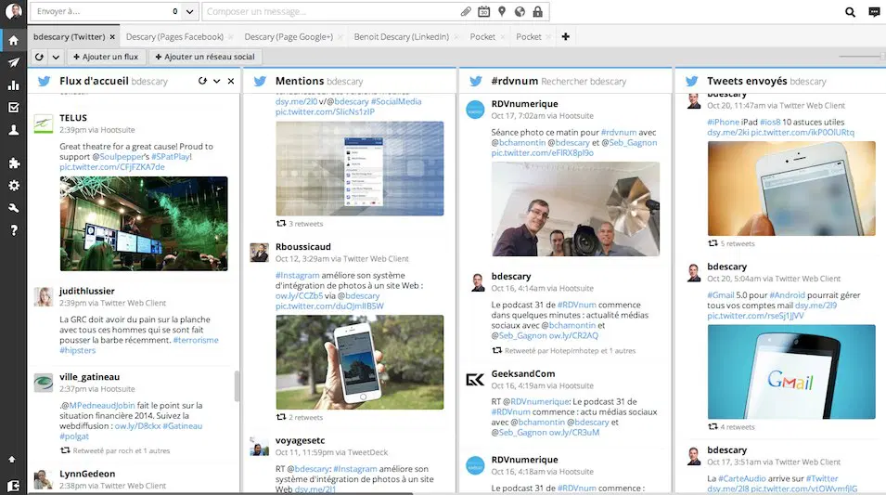Image resolution: width=886 pixels, height=495 pixels.
Task: Click the user profile avatar at top
Action: coord(13,11)
